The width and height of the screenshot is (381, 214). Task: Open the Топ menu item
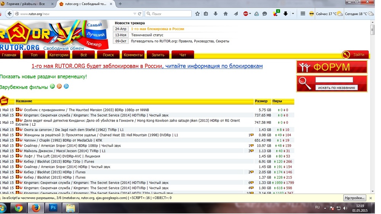pos(34,55)
